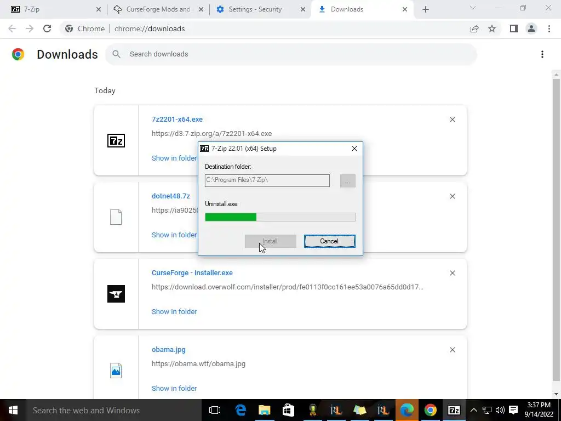Viewport: 561px width, 421px height.
Task: Remove dotnet48.7z from downloads list
Action: click(x=452, y=196)
